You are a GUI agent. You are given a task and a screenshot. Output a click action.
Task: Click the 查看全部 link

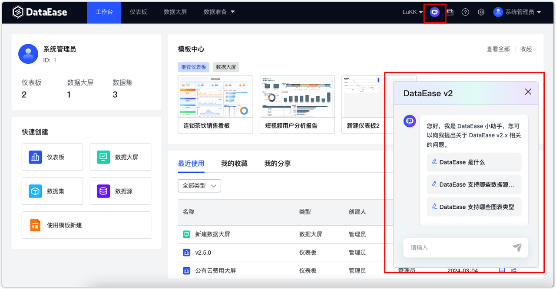(x=498, y=49)
